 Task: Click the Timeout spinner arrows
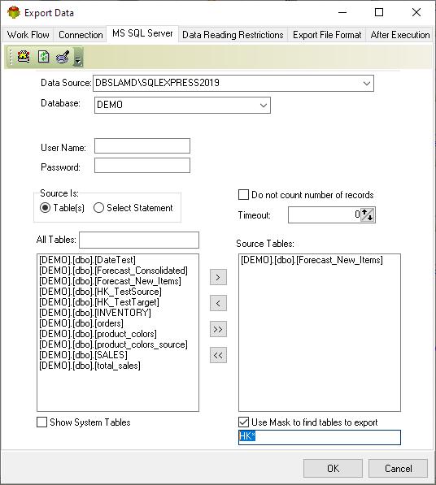[x=368, y=214]
